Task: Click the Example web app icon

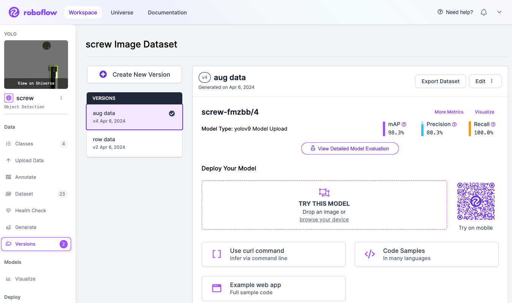Action: click(x=216, y=288)
